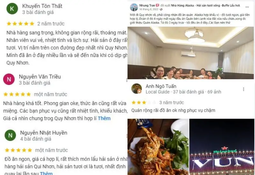
Task: Expand Nguyễn Nhật Huyền's review with Thêm
Action: (x=46, y=173)
